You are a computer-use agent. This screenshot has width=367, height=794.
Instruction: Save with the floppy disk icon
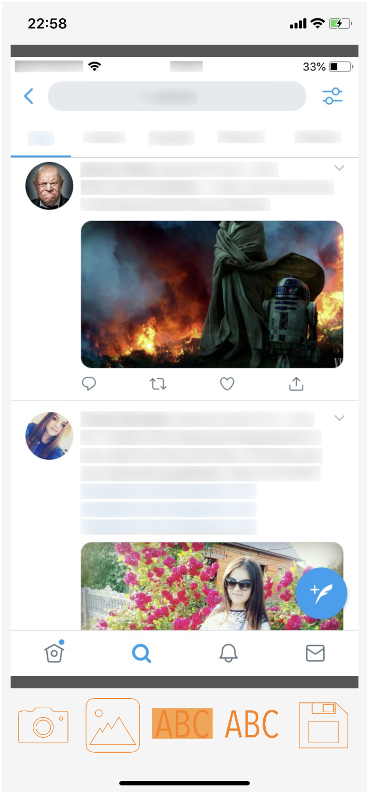pos(324,725)
